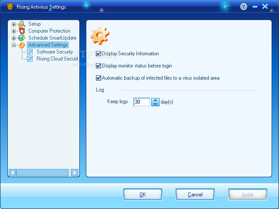Image resolution: width=279 pixels, height=209 pixels.
Task: Click the Rising Cloud Security page icon
Action: point(30,59)
